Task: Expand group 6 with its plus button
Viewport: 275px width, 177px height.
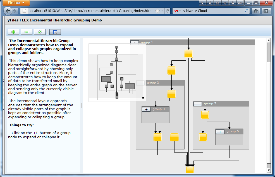Action: click(220, 132)
